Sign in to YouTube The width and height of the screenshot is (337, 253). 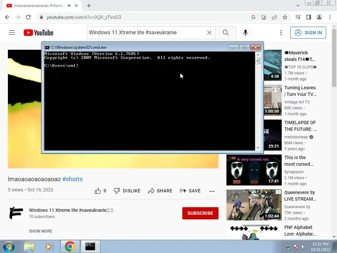(x=308, y=33)
